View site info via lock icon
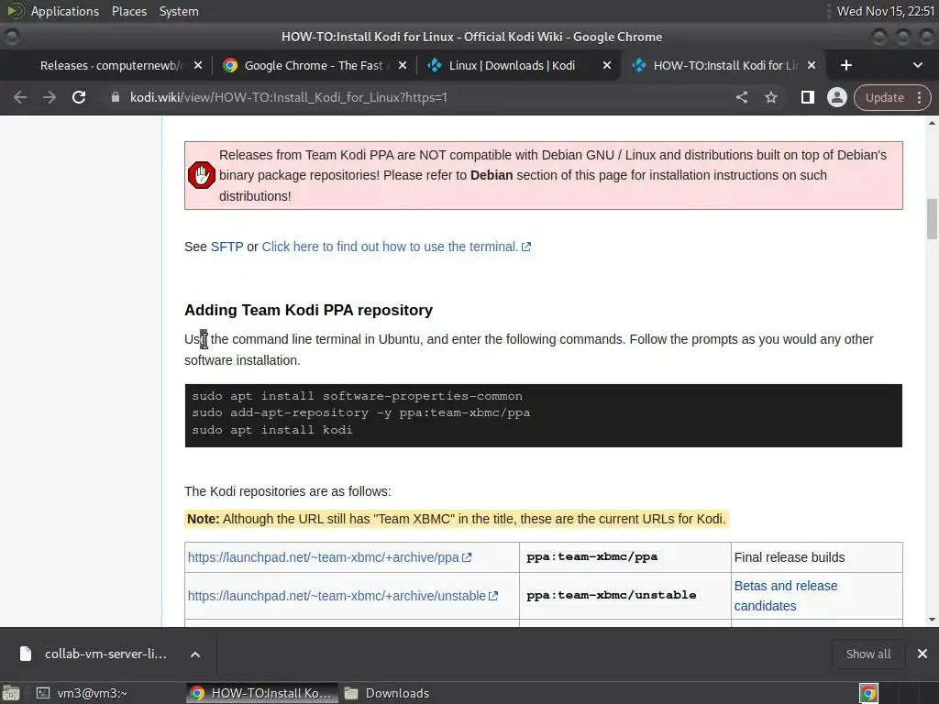 [116, 97]
